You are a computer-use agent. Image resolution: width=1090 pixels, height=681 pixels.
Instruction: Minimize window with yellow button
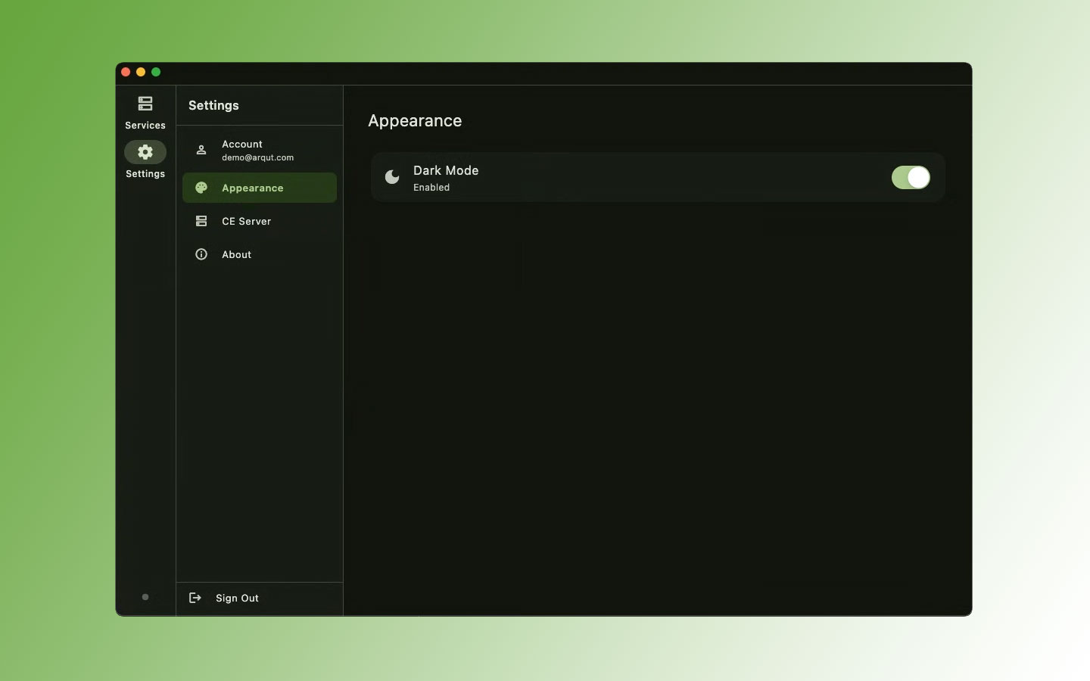[x=141, y=72]
